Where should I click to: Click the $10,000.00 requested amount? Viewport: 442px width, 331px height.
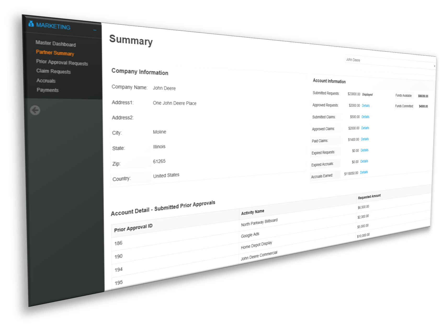(363, 236)
